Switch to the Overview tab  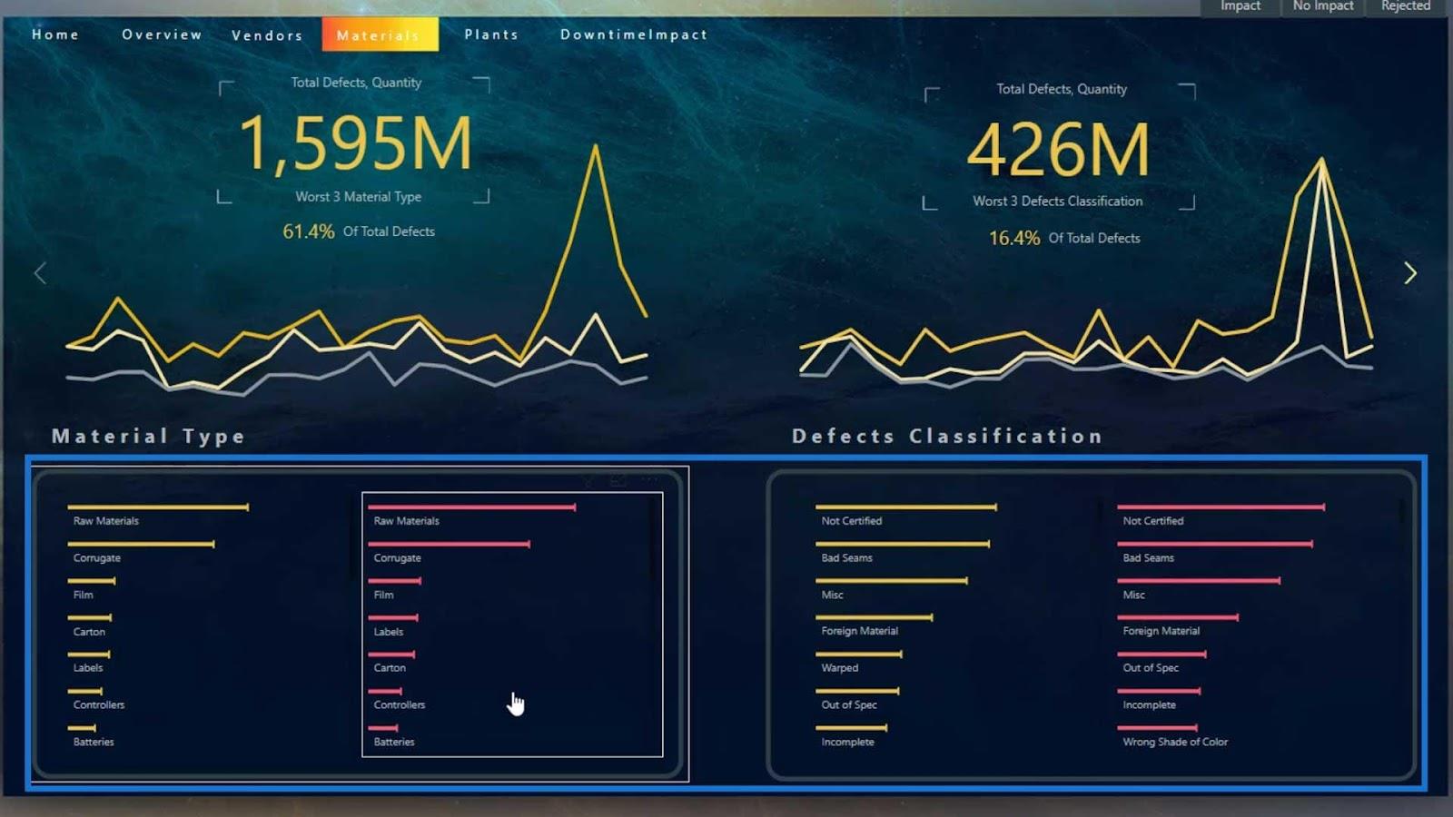pos(162,34)
